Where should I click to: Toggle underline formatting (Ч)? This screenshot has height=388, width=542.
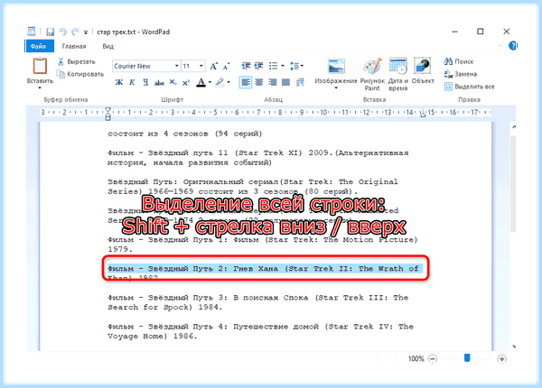pos(145,82)
